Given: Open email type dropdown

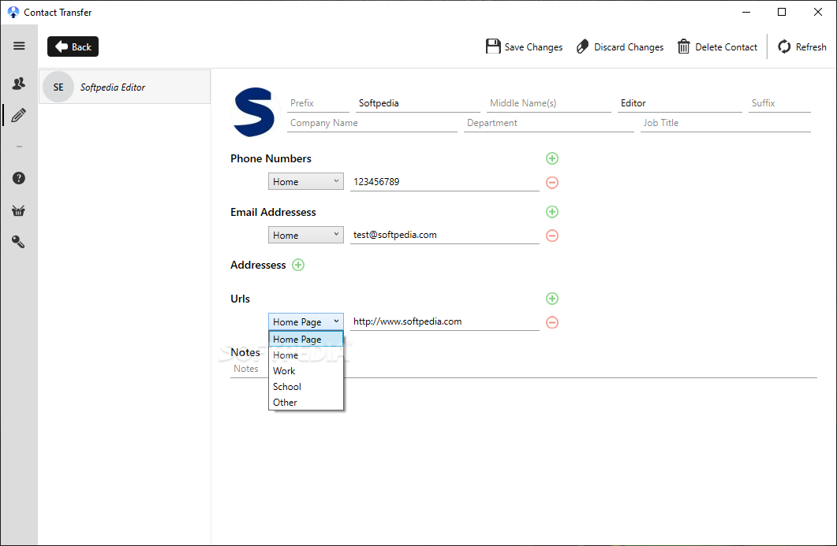Looking at the screenshot, I should 306,235.
